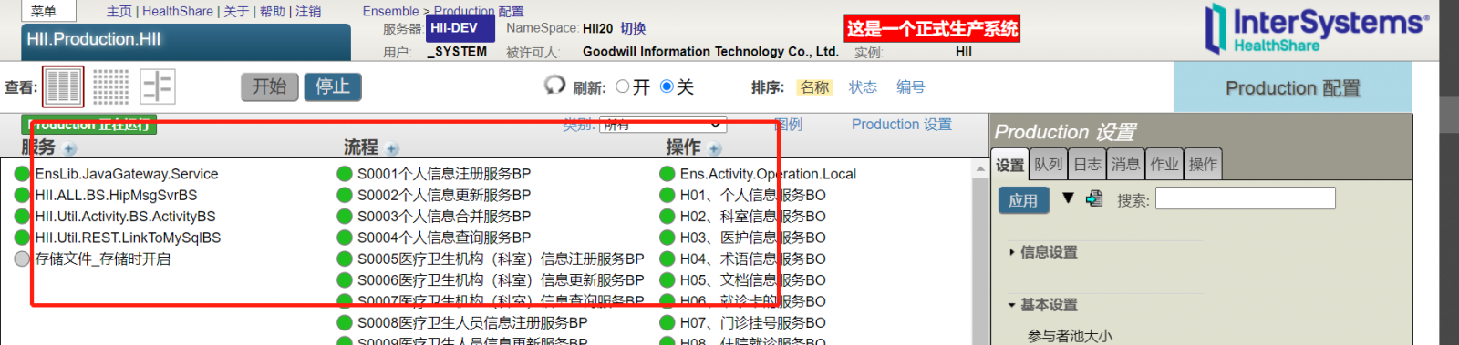Click status dot of S0008医疗卫生人员信息注册服务BP

click(x=345, y=322)
